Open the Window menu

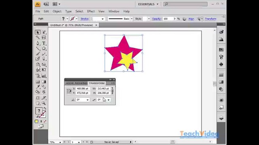114,11
